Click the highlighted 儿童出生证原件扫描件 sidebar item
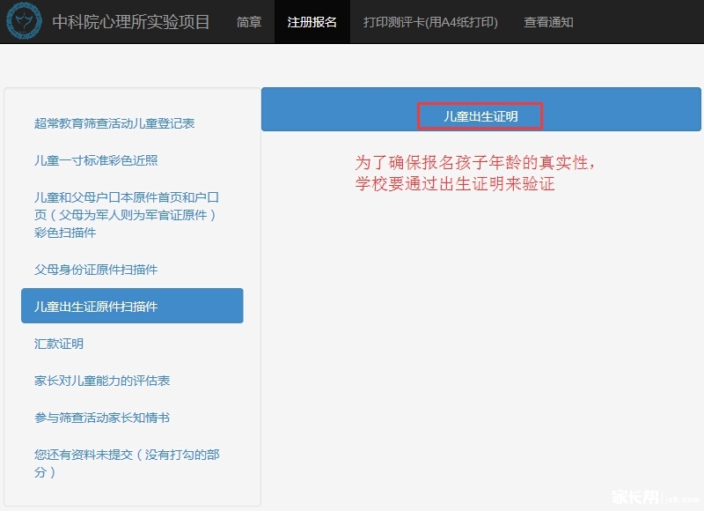Viewport: 704px width, 511px height. 132,307
